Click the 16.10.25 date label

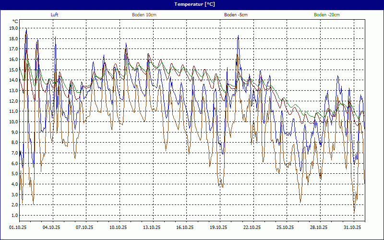coord(185,228)
